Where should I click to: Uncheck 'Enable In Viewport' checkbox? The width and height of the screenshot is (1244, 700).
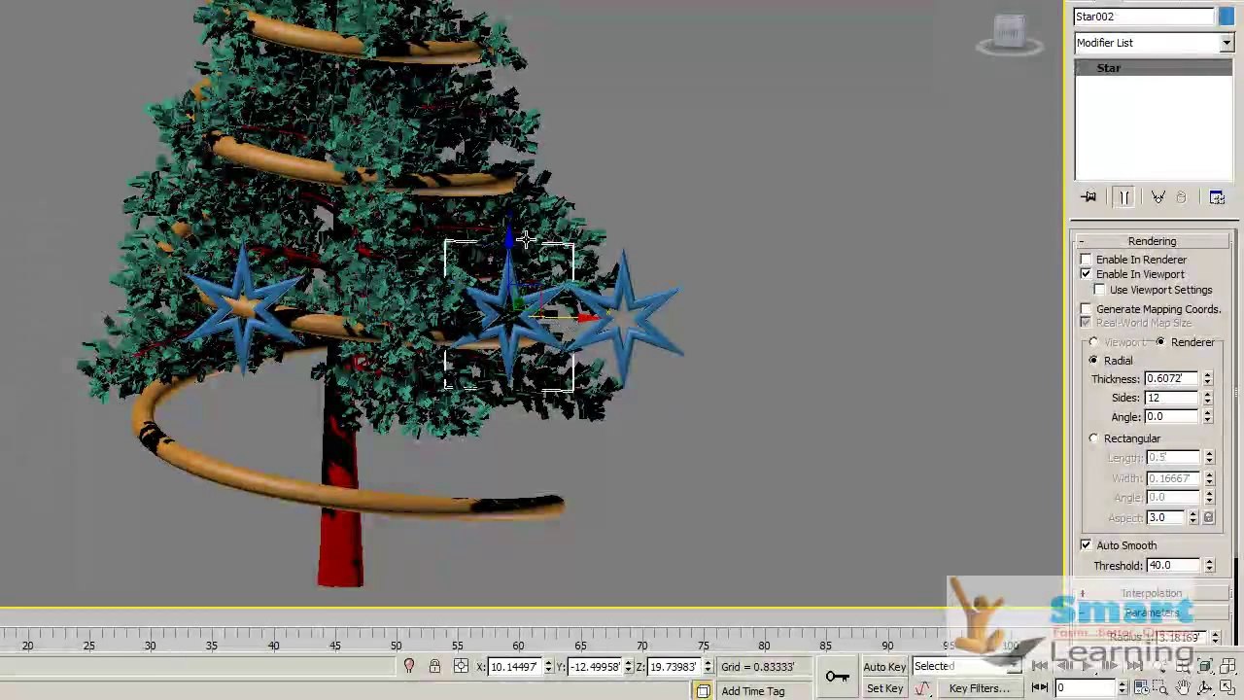[x=1086, y=274]
